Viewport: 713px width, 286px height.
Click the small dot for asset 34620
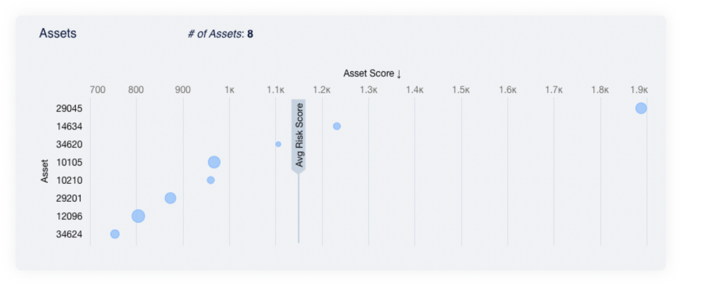pyautogui.click(x=278, y=144)
